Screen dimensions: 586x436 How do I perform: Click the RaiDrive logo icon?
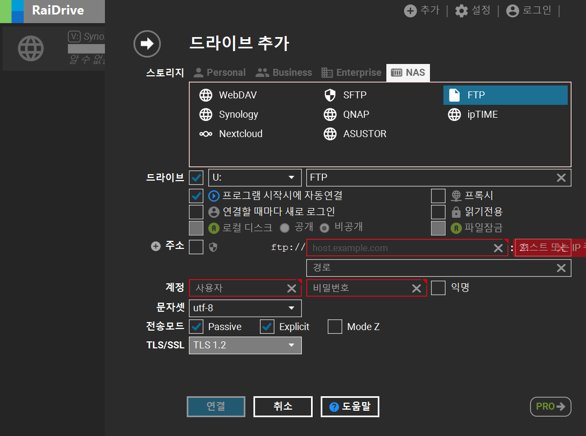(x=12, y=11)
